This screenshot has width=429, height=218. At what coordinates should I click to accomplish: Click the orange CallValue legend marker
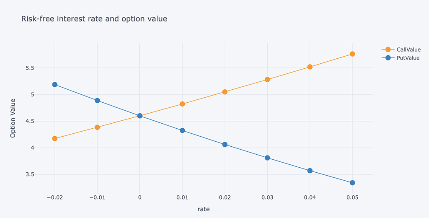pyautogui.click(x=388, y=50)
